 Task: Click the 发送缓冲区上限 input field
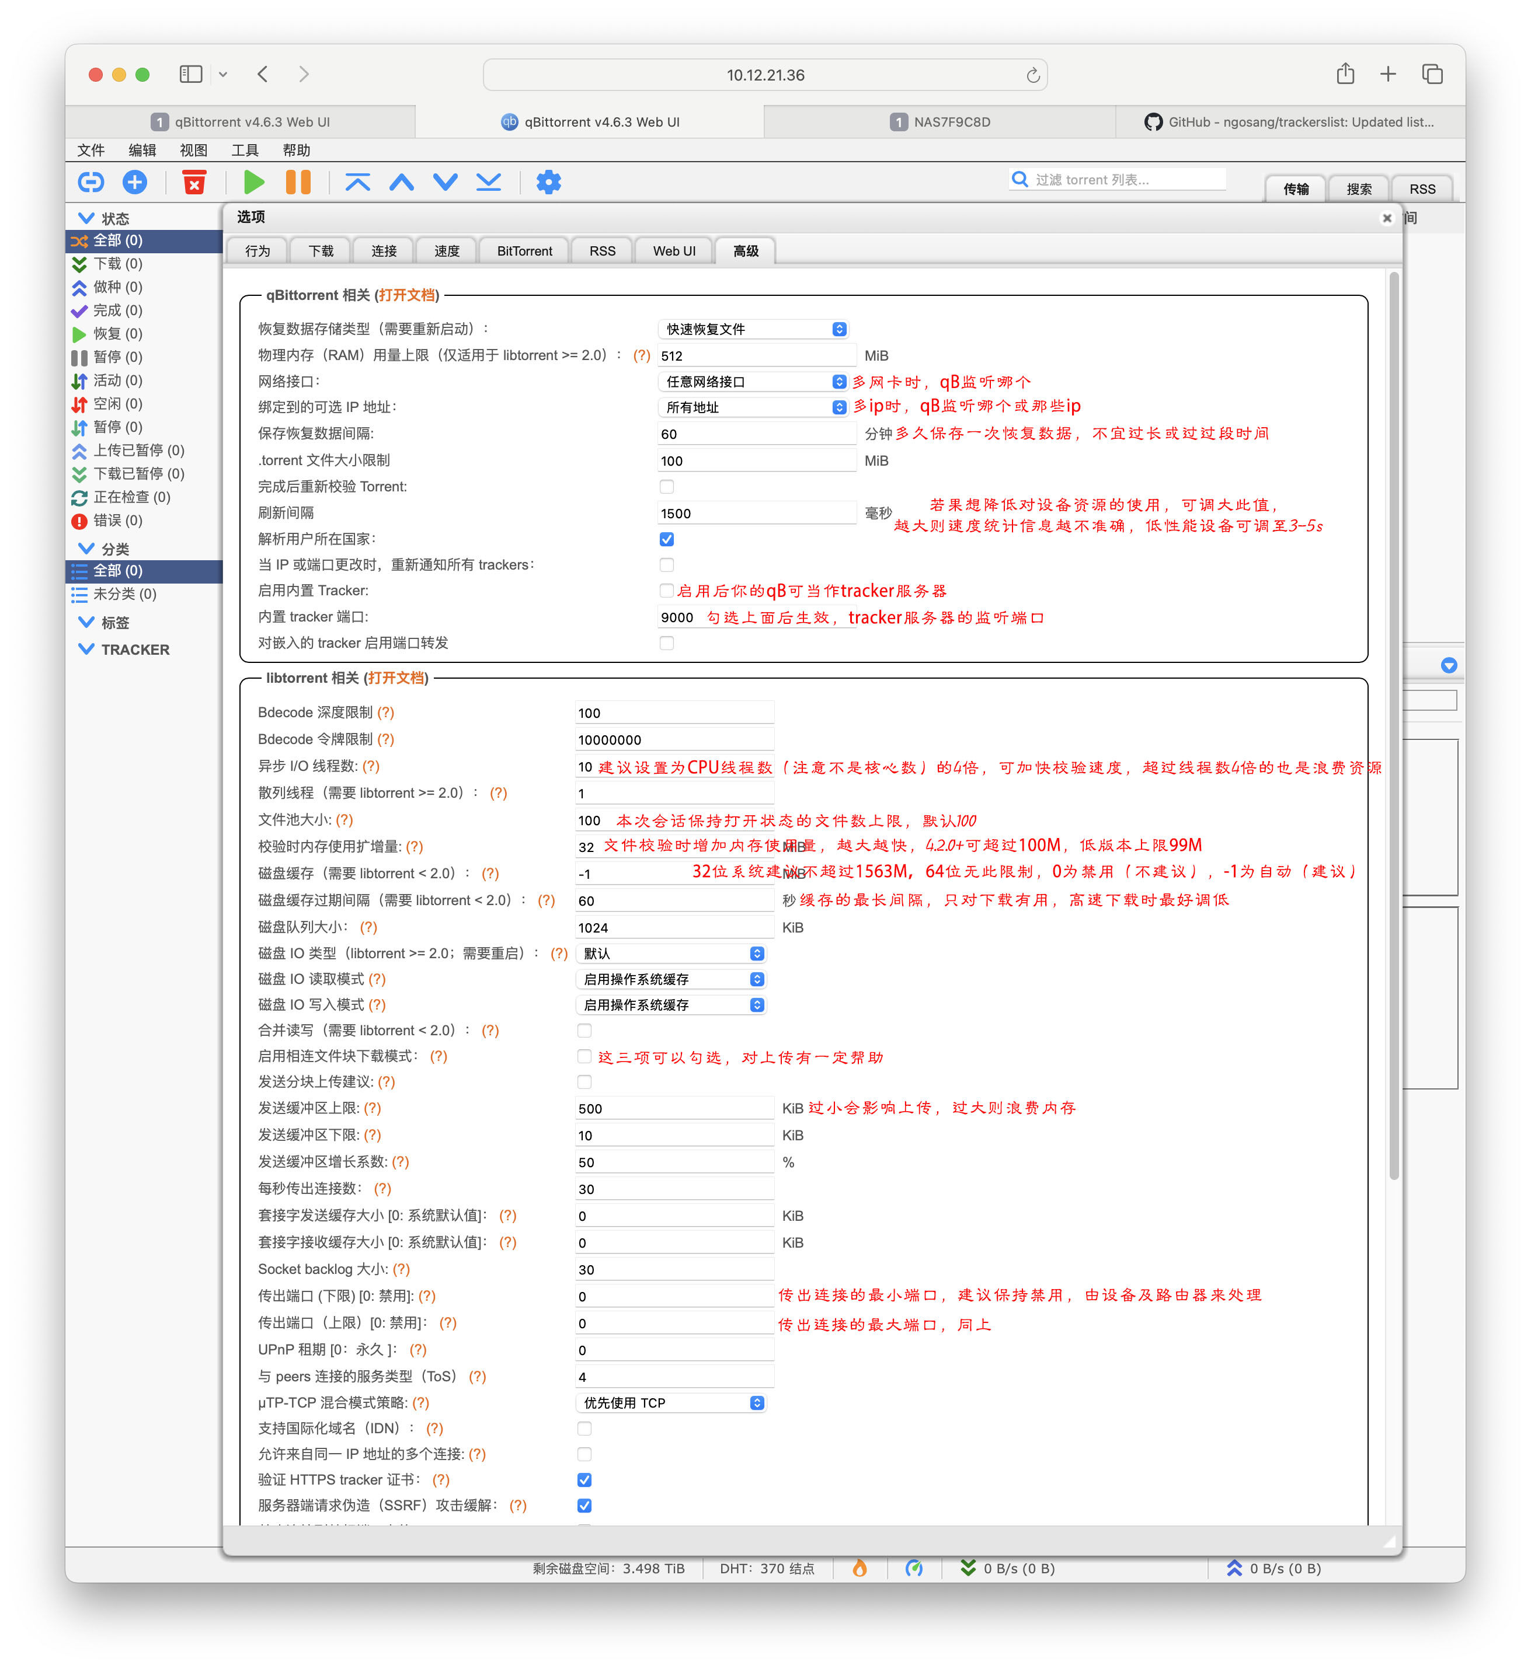point(674,1109)
